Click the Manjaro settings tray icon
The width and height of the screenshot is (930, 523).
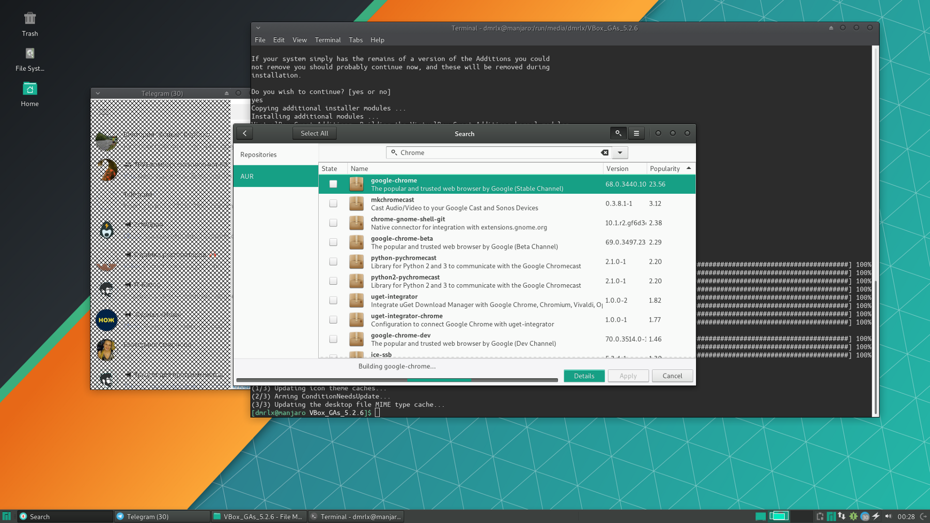tap(831, 516)
